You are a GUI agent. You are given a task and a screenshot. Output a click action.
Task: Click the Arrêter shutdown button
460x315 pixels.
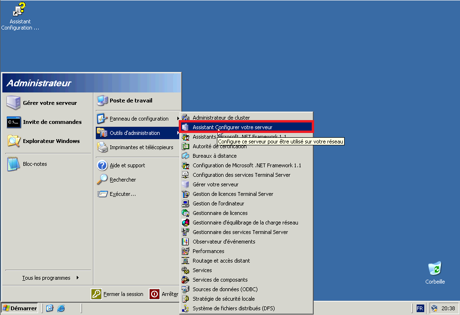[164, 294]
